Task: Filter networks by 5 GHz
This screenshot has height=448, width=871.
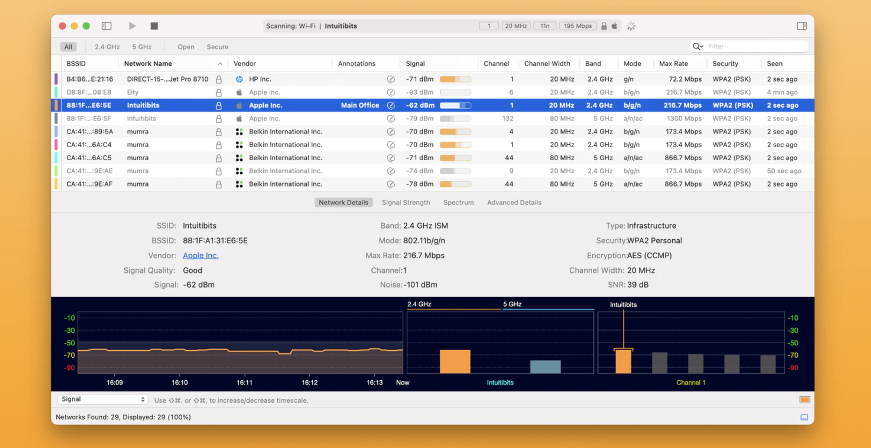Action: [142, 47]
